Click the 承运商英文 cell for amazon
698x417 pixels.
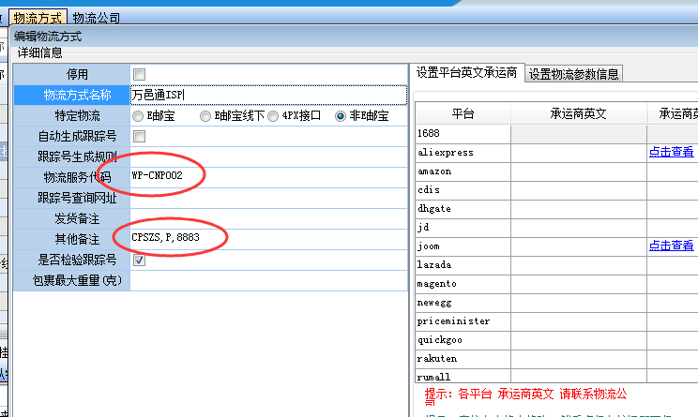coord(578,171)
